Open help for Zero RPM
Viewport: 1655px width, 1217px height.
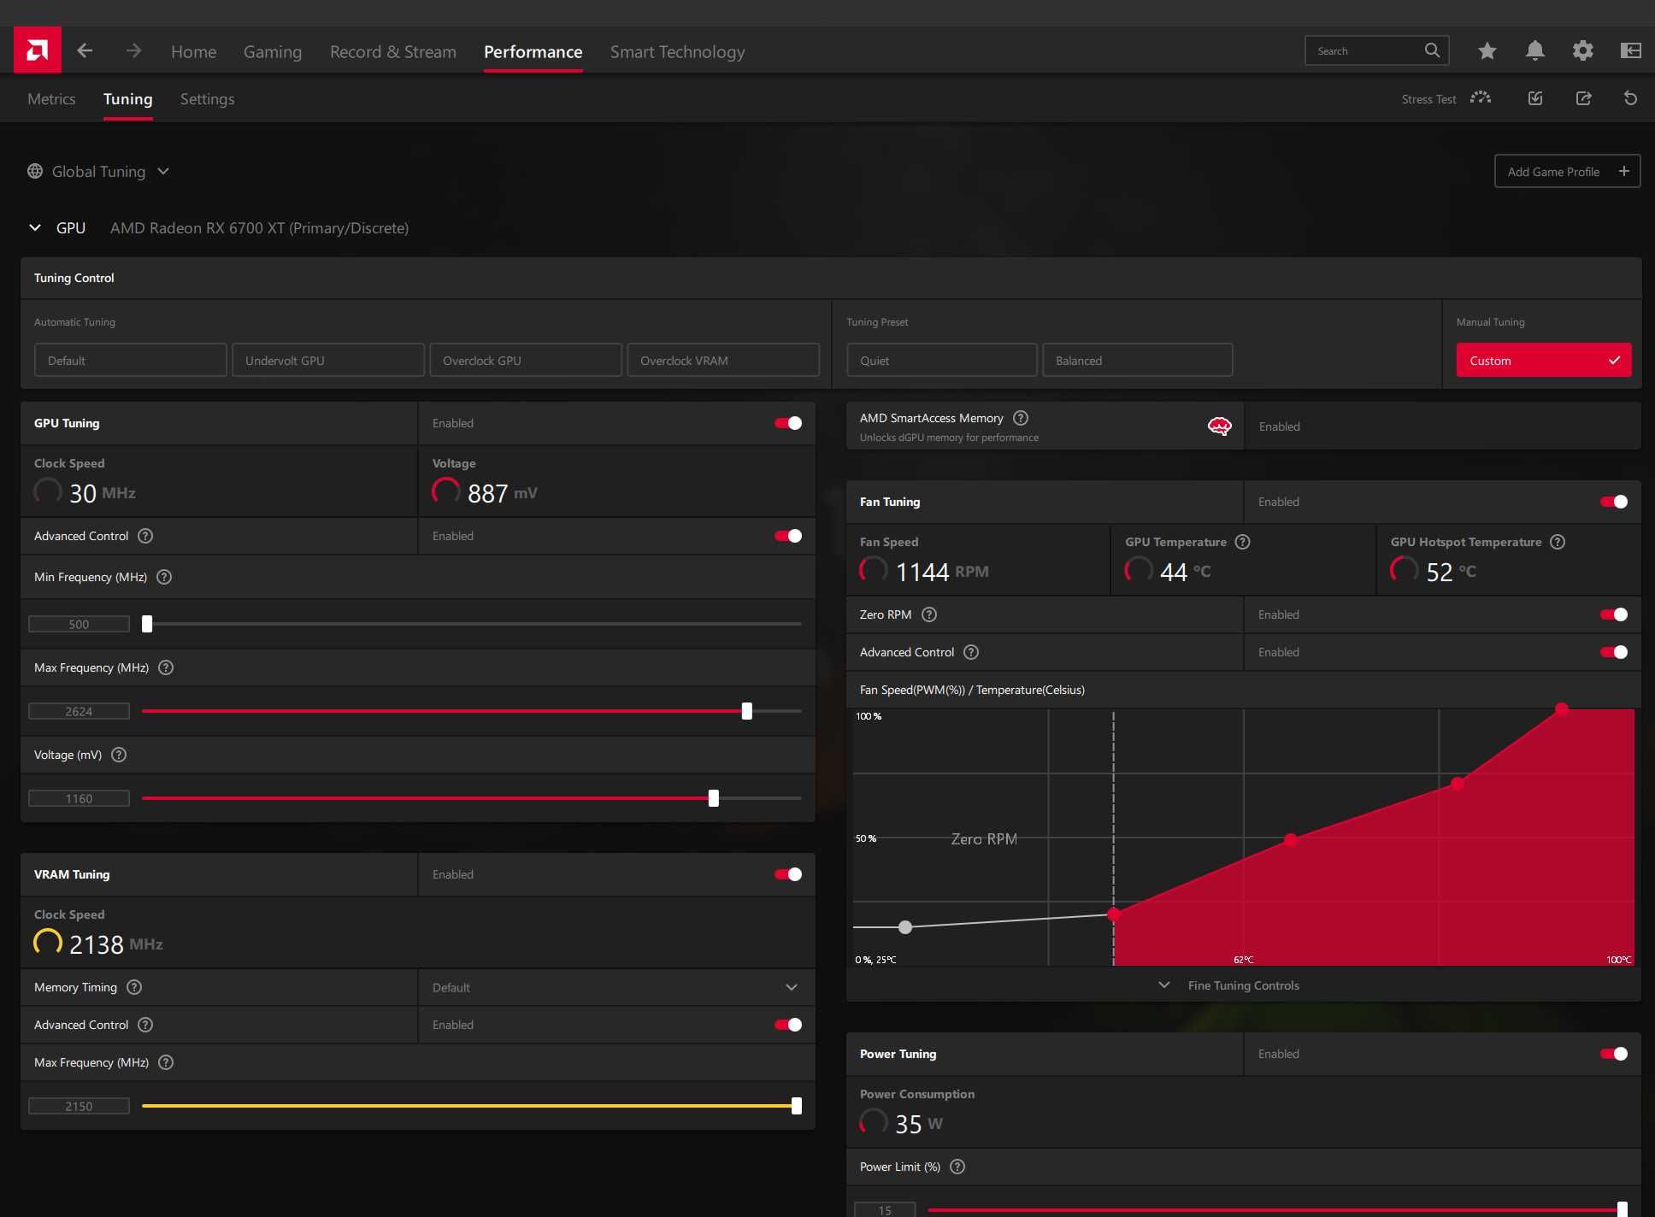click(x=929, y=614)
